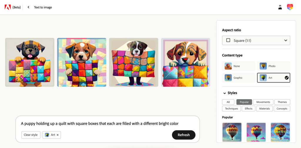This screenshot has width=301, height=148.
Task: Open the black puppy with pink tongue image
Action: 30,62
